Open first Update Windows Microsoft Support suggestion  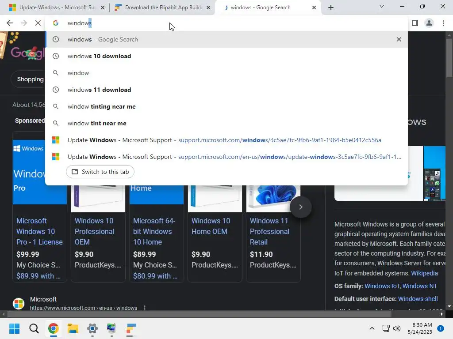point(226,140)
